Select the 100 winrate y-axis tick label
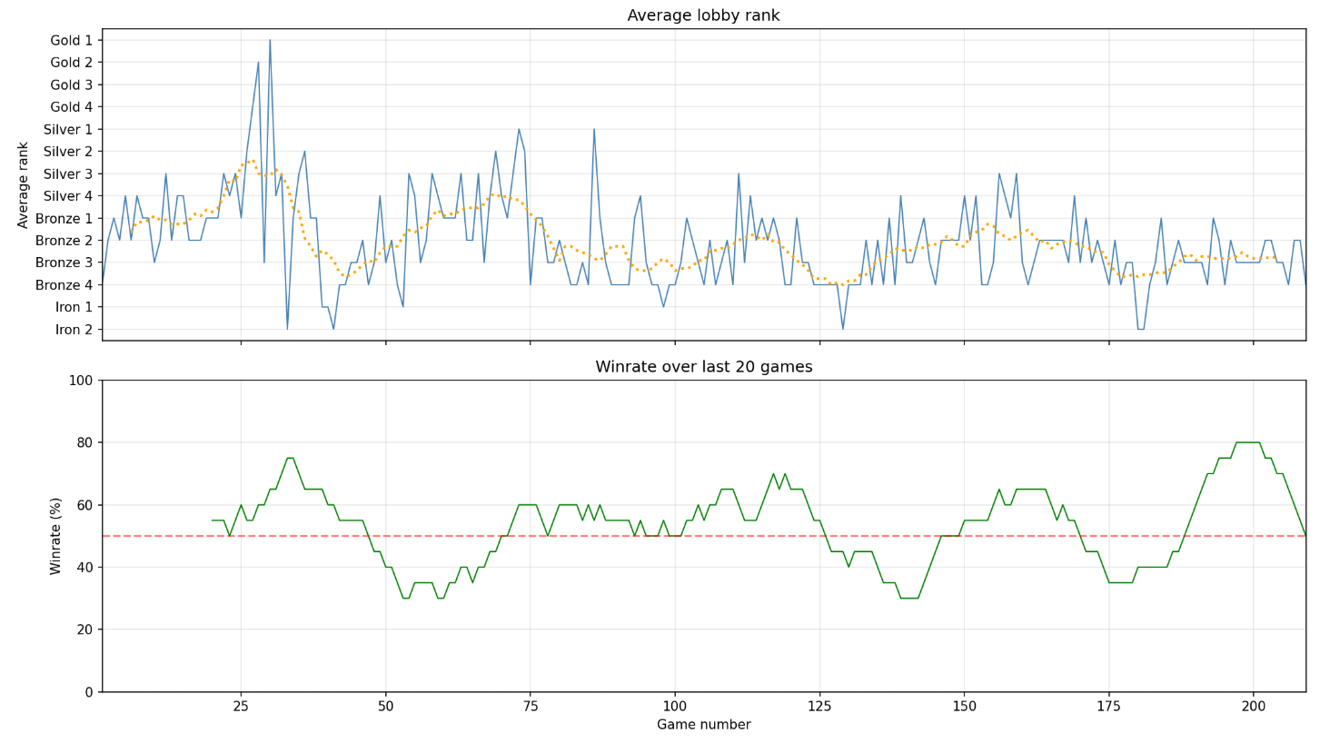This screenshot has width=1320, height=743. click(81, 381)
